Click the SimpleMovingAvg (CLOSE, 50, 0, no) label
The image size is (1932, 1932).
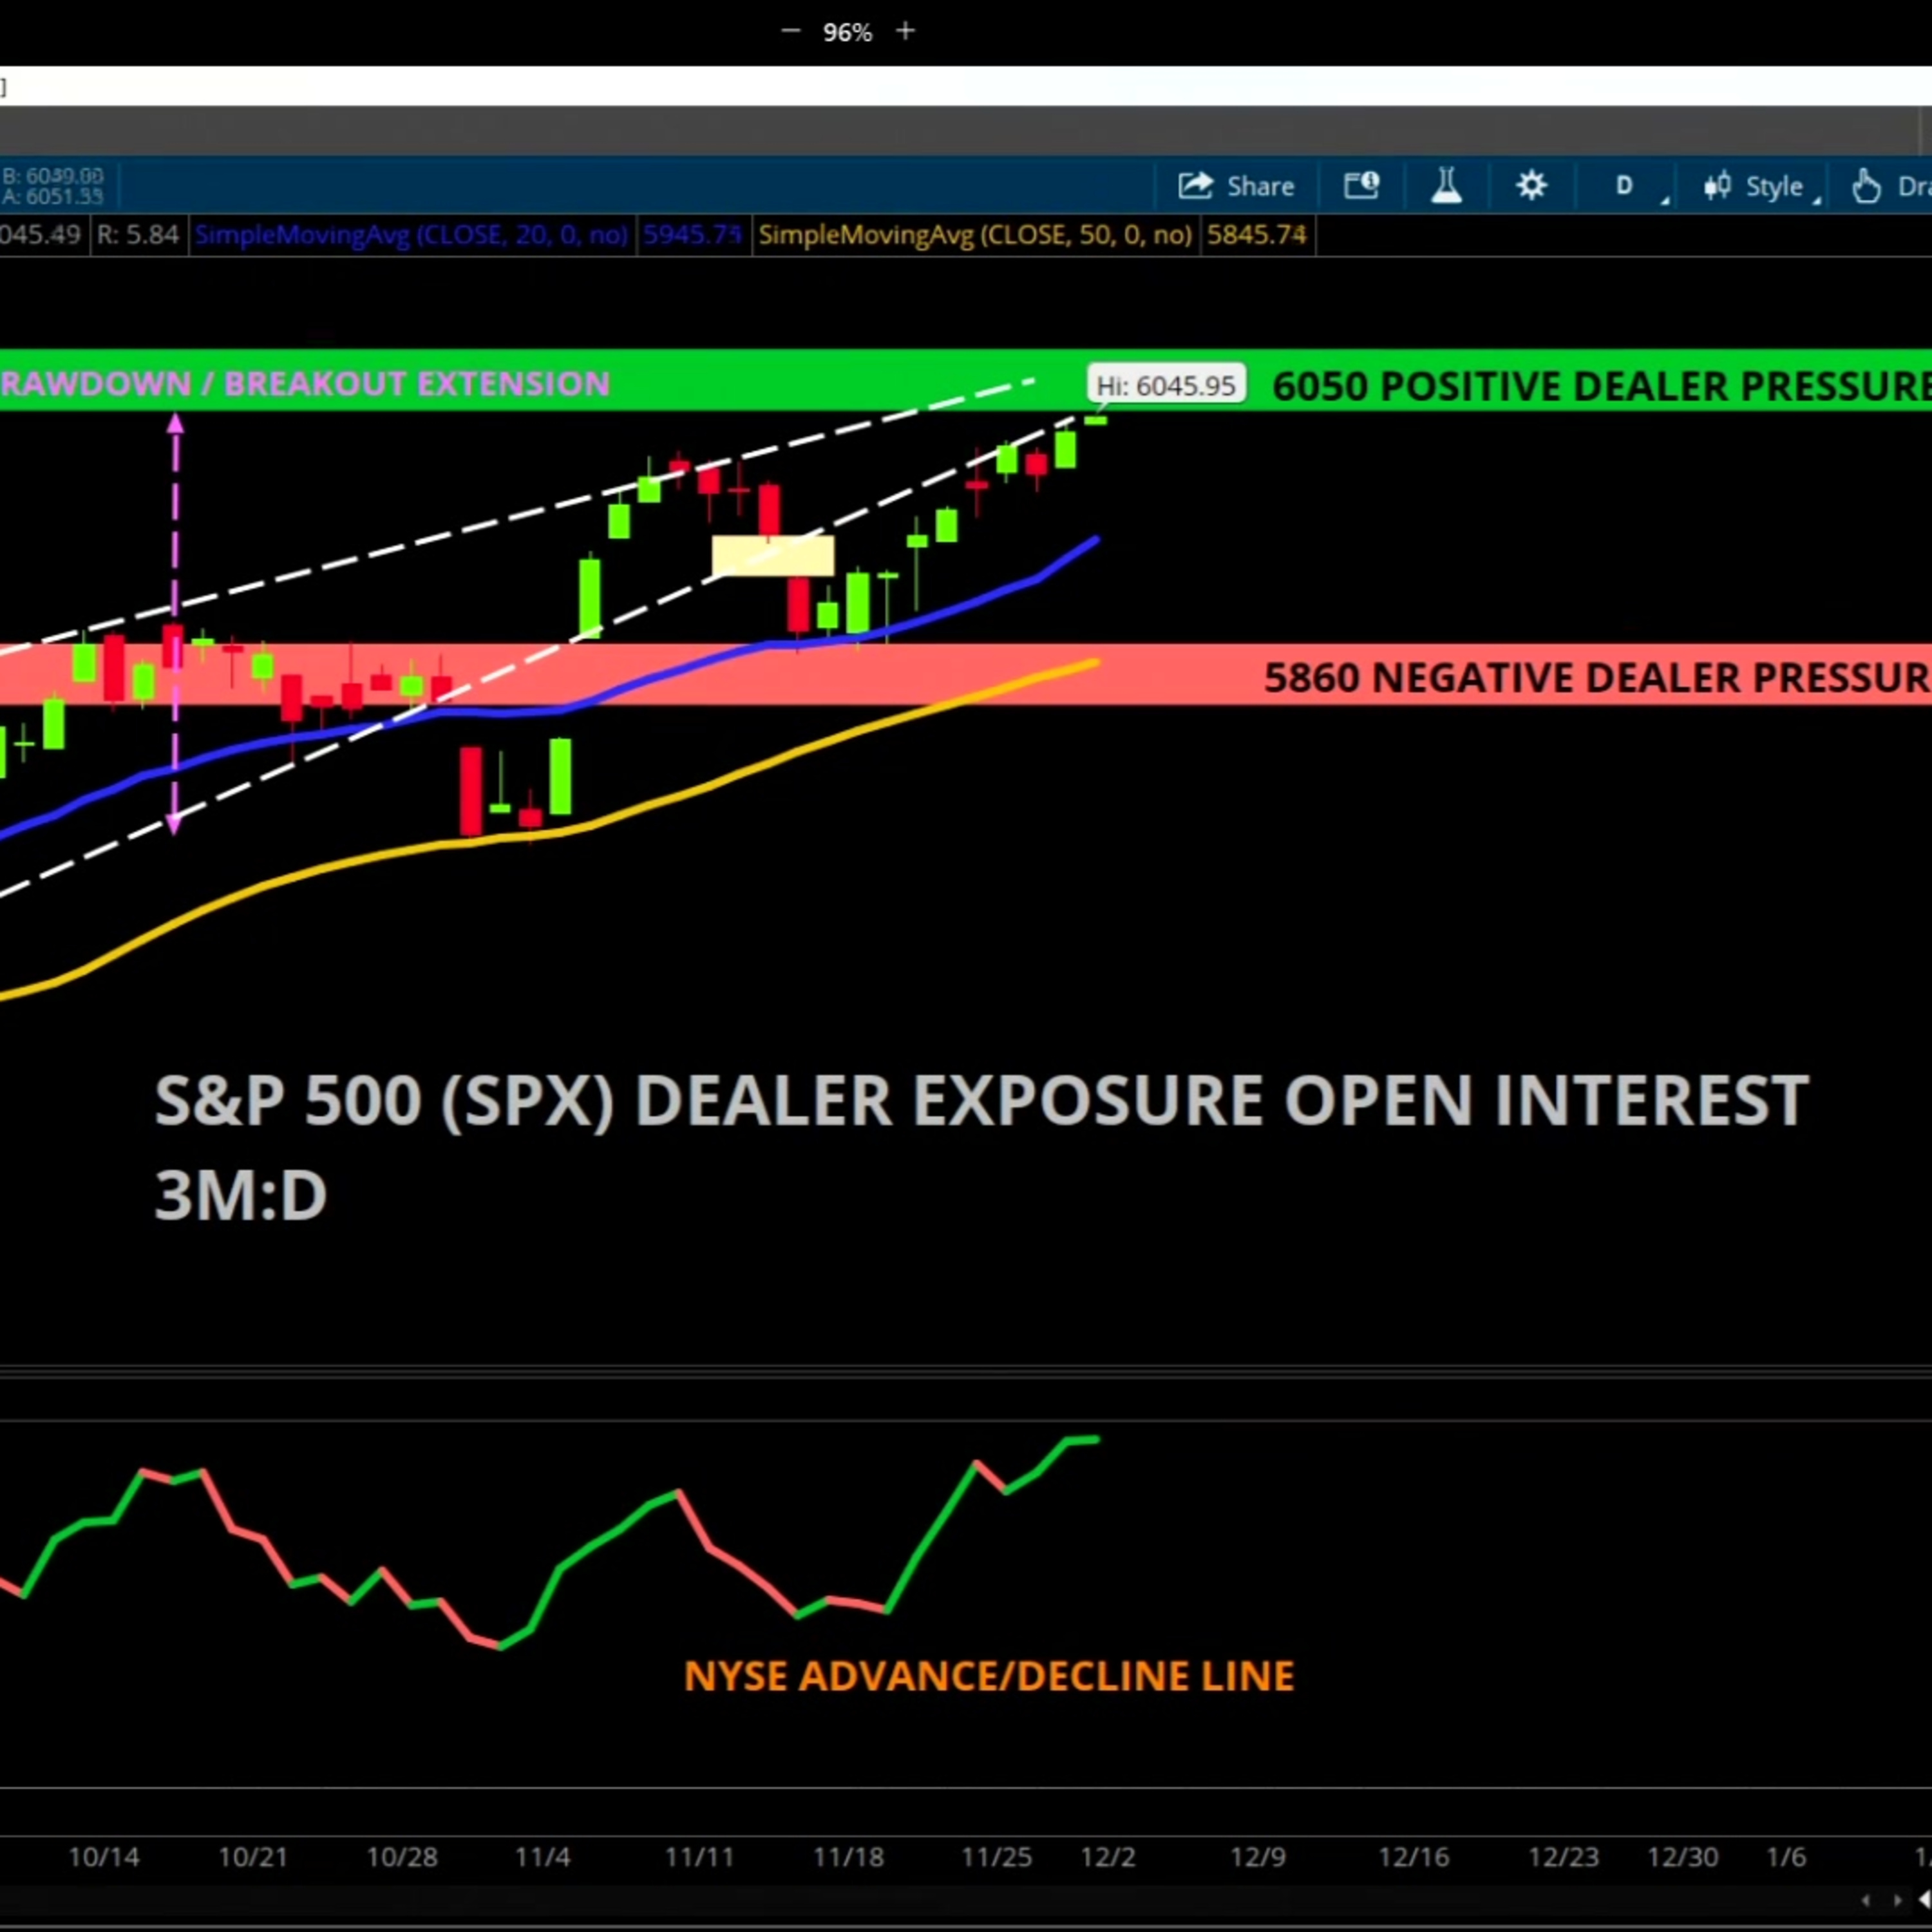click(x=975, y=235)
